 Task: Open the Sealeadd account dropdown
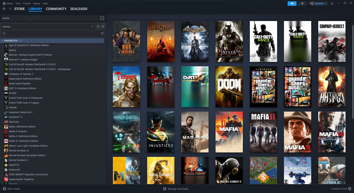320,4
